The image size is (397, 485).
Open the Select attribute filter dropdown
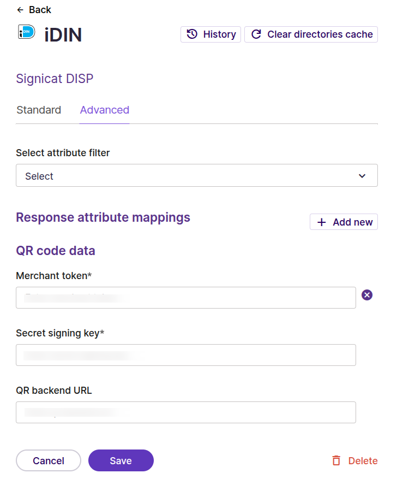(196, 175)
